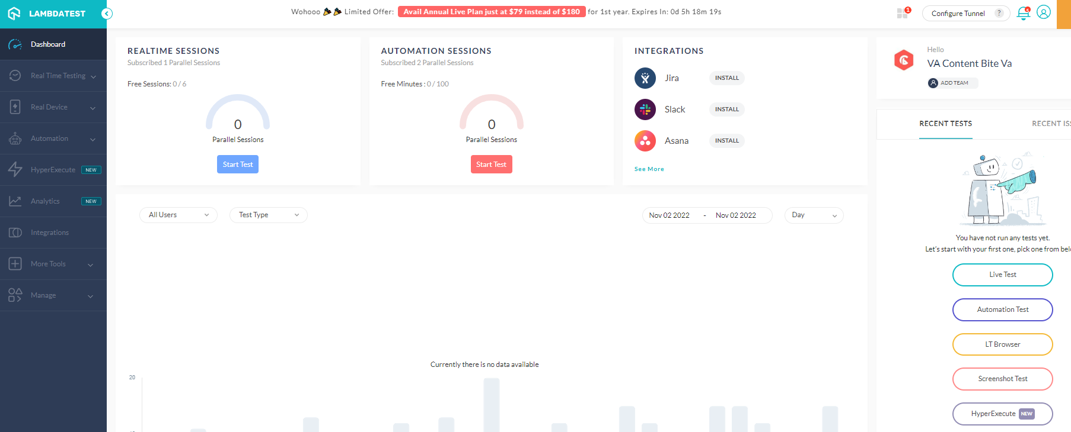Expand the Real Device chevron
Viewport: 1071px width, 432px height.
pyautogui.click(x=93, y=108)
